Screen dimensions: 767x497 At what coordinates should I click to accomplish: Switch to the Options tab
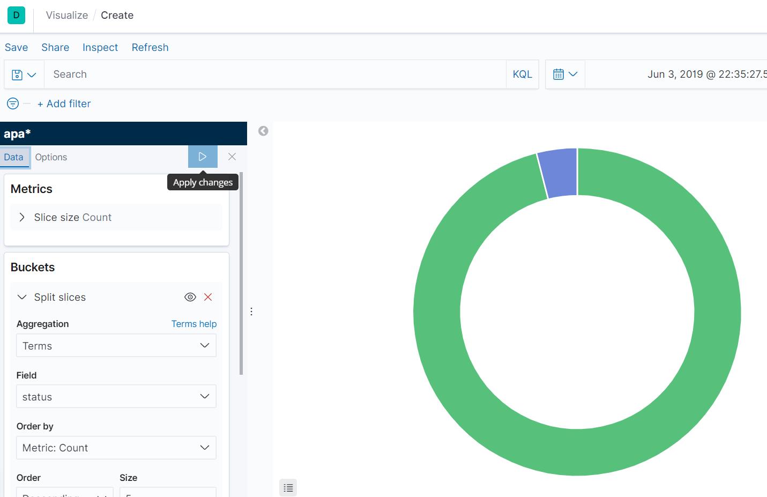51,157
